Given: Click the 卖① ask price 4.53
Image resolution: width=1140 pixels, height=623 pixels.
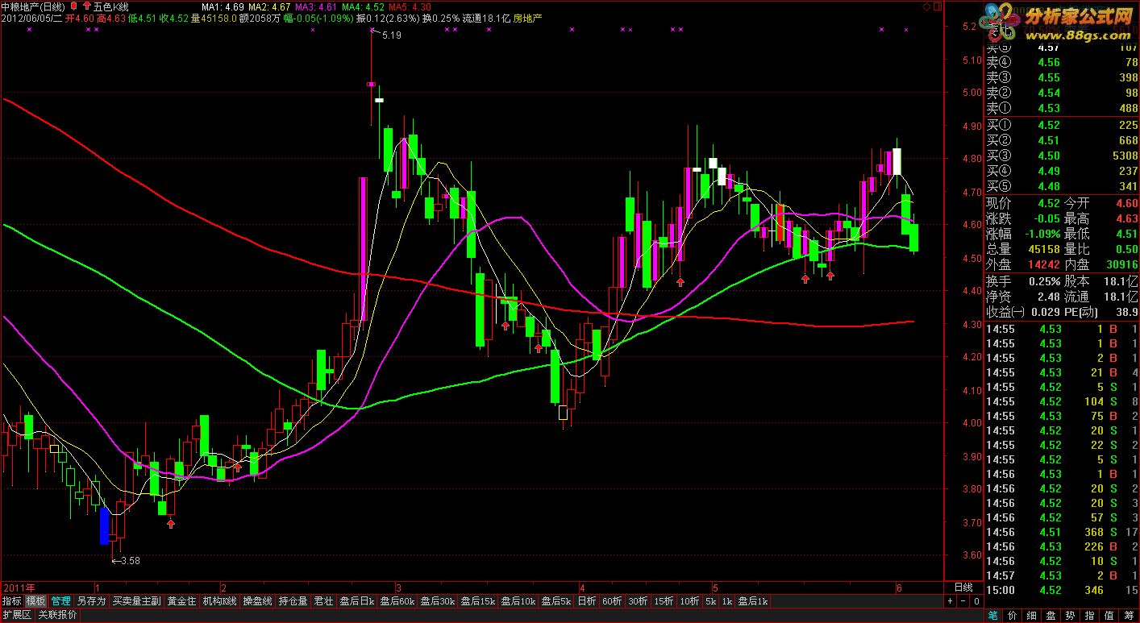Looking at the screenshot, I should pos(1049,108).
